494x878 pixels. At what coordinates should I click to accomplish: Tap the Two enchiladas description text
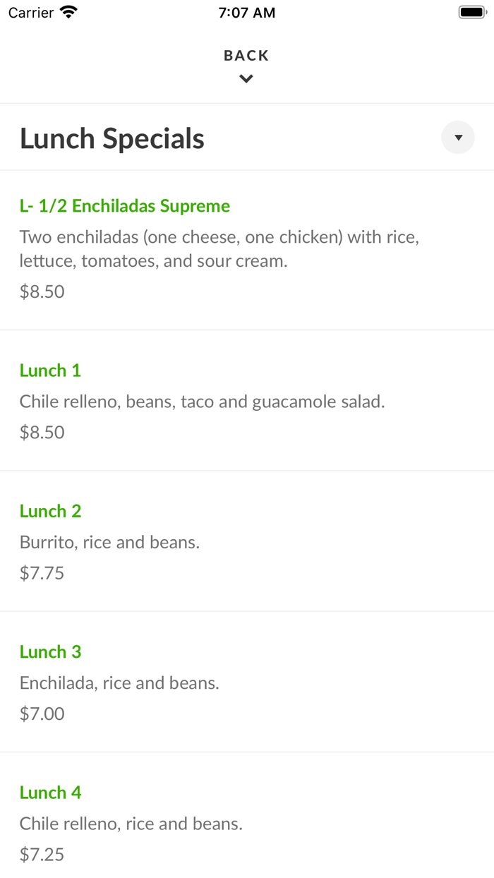click(x=219, y=248)
